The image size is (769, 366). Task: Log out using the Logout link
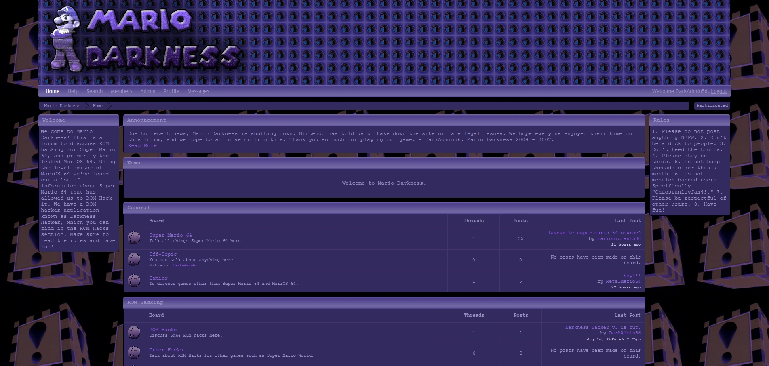(719, 91)
